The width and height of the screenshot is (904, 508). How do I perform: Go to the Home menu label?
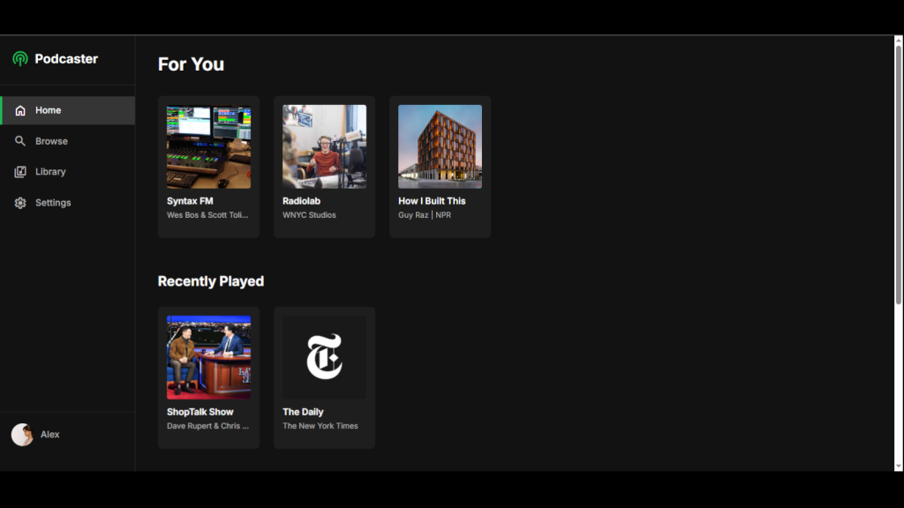click(x=48, y=110)
